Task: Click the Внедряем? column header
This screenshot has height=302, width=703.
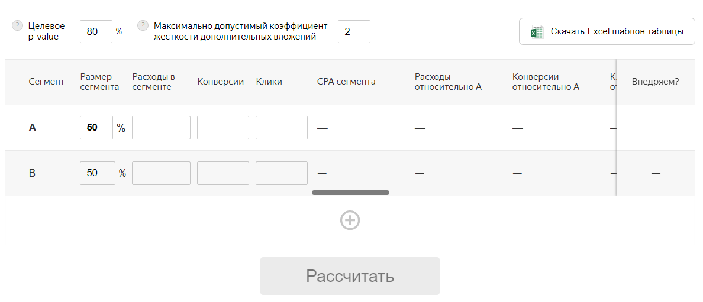Action: pyautogui.click(x=655, y=82)
